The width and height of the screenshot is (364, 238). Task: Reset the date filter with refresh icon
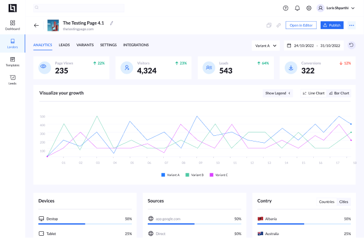pos(351,45)
